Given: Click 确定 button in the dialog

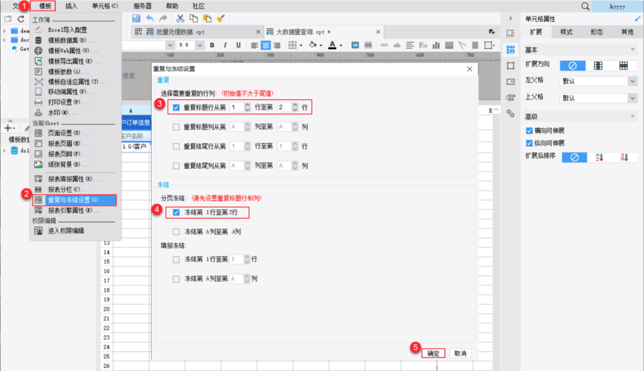Looking at the screenshot, I should click(433, 353).
